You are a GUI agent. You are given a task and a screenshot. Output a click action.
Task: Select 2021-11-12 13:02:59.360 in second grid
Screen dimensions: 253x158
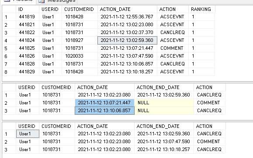coord(164,95)
